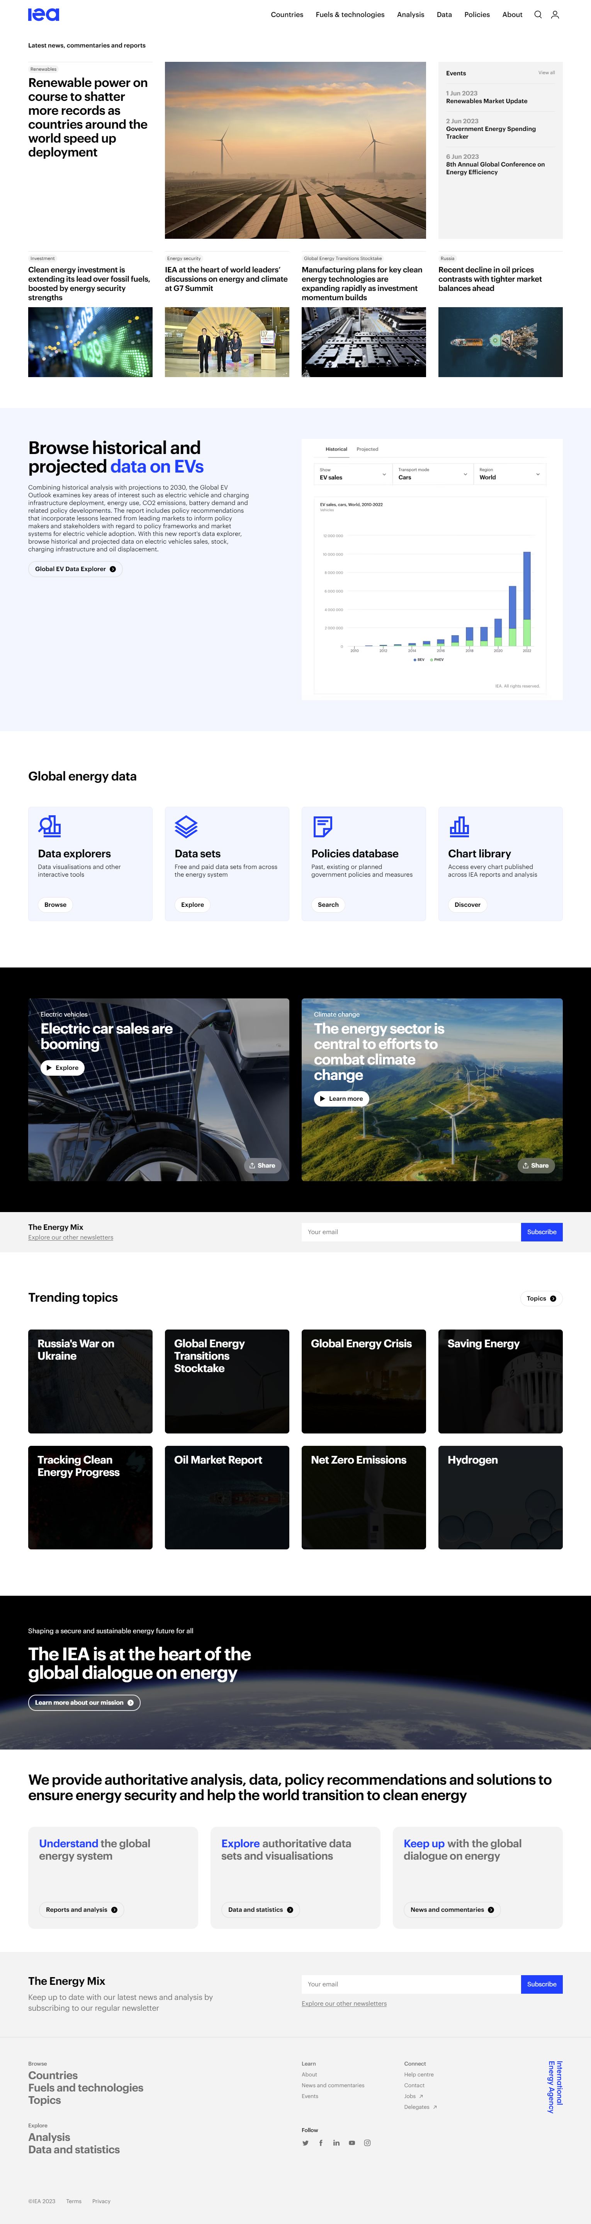Switch to the Historical chart tab
Image resolution: width=591 pixels, height=2224 pixels.
point(336,449)
